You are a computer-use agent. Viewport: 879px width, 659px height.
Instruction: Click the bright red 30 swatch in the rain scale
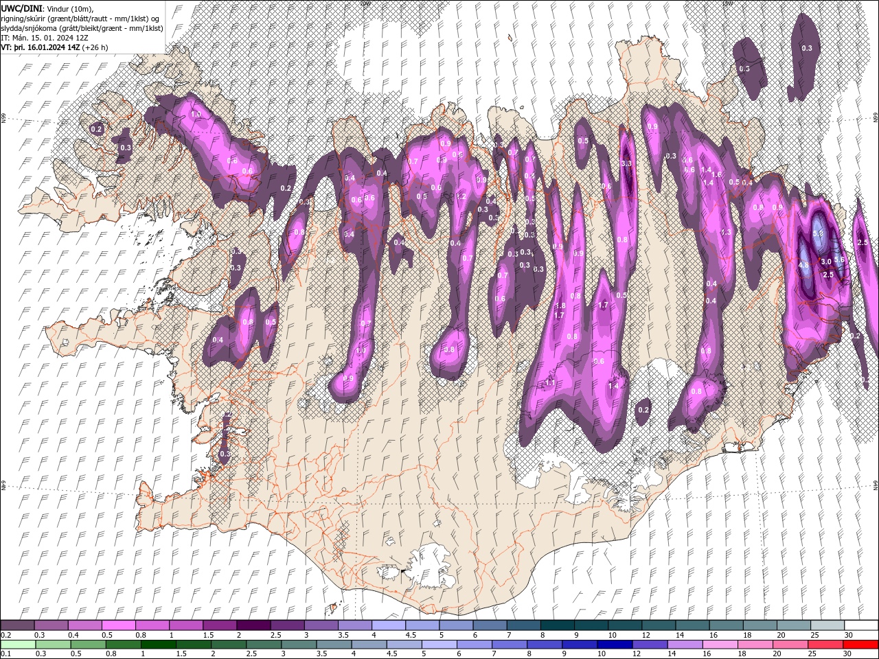[860, 644]
